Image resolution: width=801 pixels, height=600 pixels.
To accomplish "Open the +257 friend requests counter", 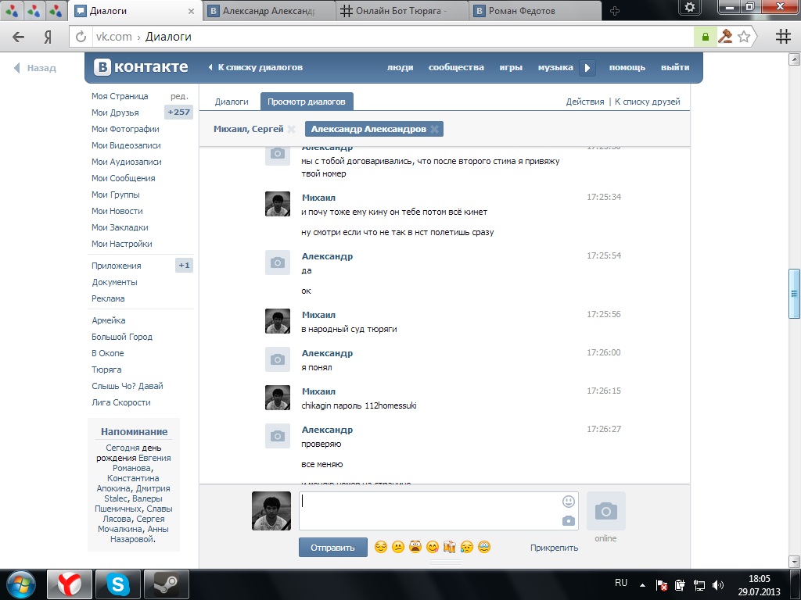I will point(178,112).
